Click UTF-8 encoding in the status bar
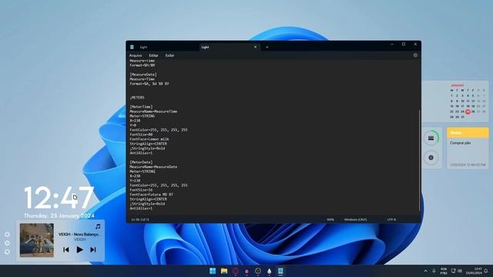493x277 pixels. pos(391,219)
